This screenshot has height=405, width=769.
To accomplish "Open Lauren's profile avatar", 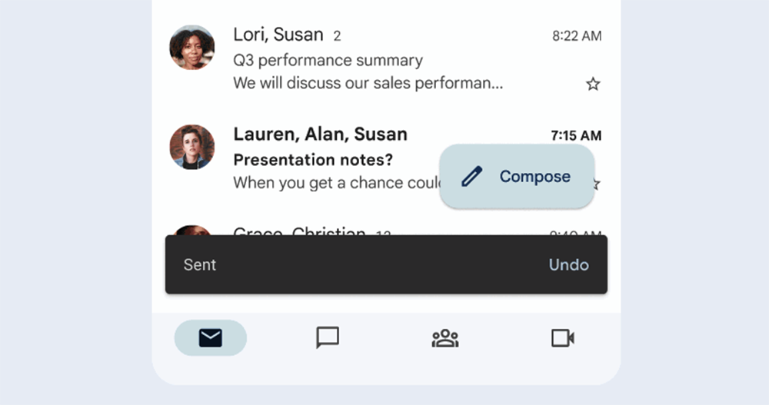I will point(191,147).
